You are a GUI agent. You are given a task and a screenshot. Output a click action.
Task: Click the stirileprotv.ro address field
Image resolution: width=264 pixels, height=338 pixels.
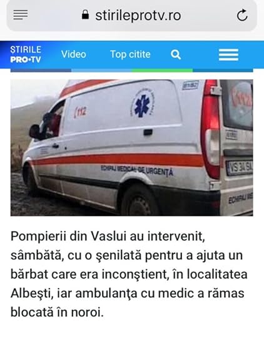132,15
